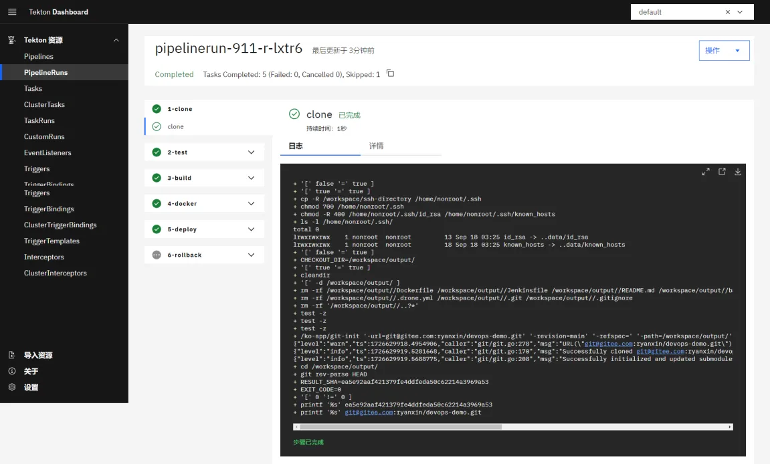The image size is (770, 464).
Task: Open the namespace dropdown chevron
Action: click(740, 12)
